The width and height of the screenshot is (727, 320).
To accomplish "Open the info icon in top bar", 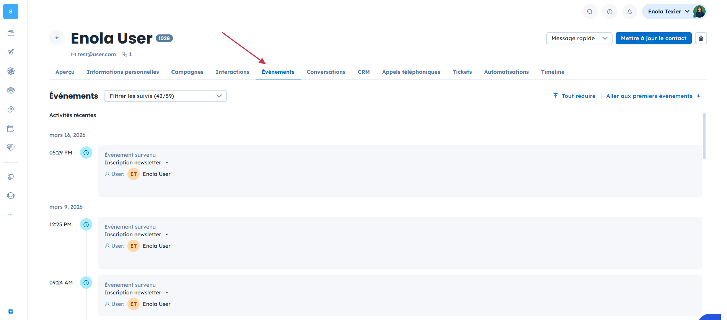I will (610, 11).
